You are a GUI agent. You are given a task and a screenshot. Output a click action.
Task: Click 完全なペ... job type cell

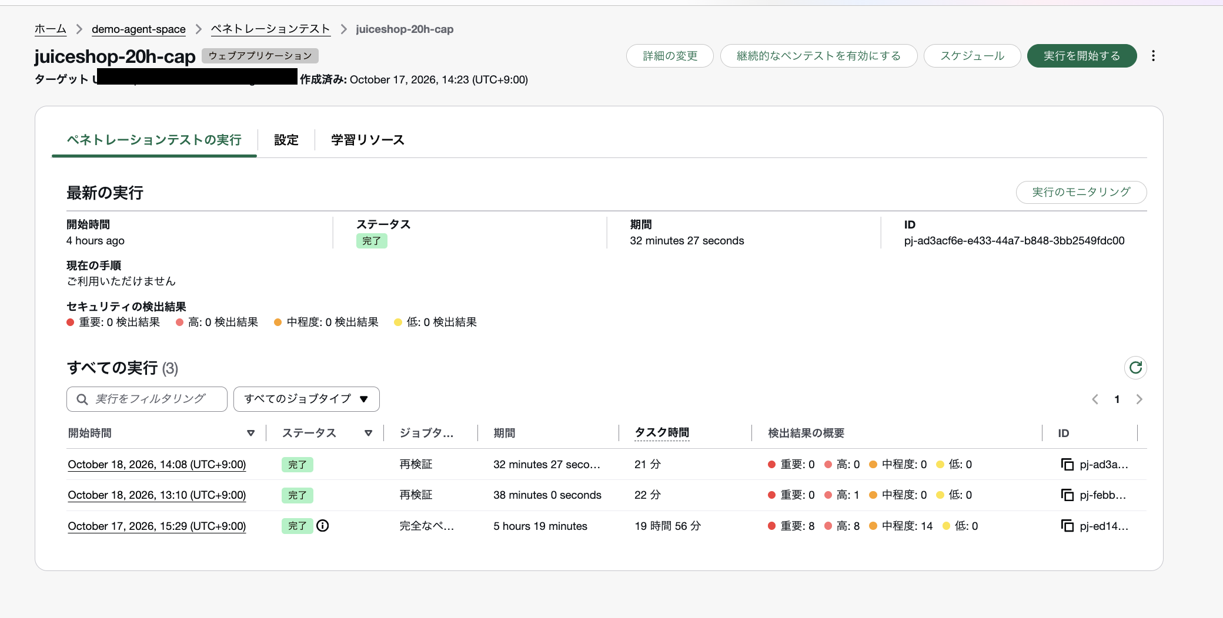point(427,526)
